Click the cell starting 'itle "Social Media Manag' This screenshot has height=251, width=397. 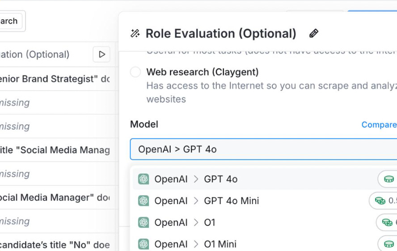pos(58,150)
